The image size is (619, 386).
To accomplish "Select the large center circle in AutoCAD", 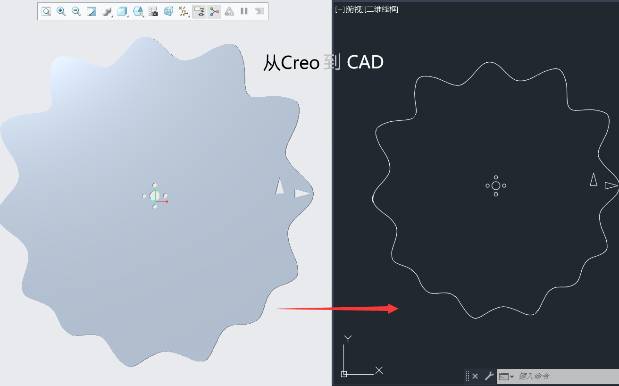I will click(x=496, y=185).
